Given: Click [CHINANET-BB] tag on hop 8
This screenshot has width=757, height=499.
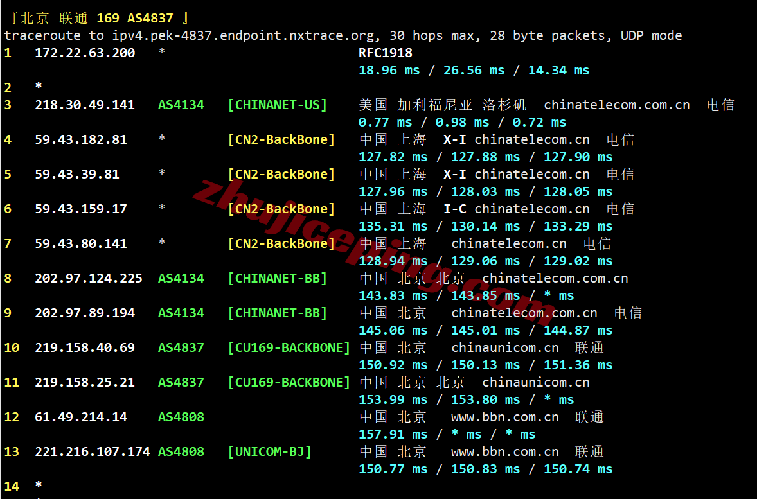Looking at the screenshot, I should [278, 279].
